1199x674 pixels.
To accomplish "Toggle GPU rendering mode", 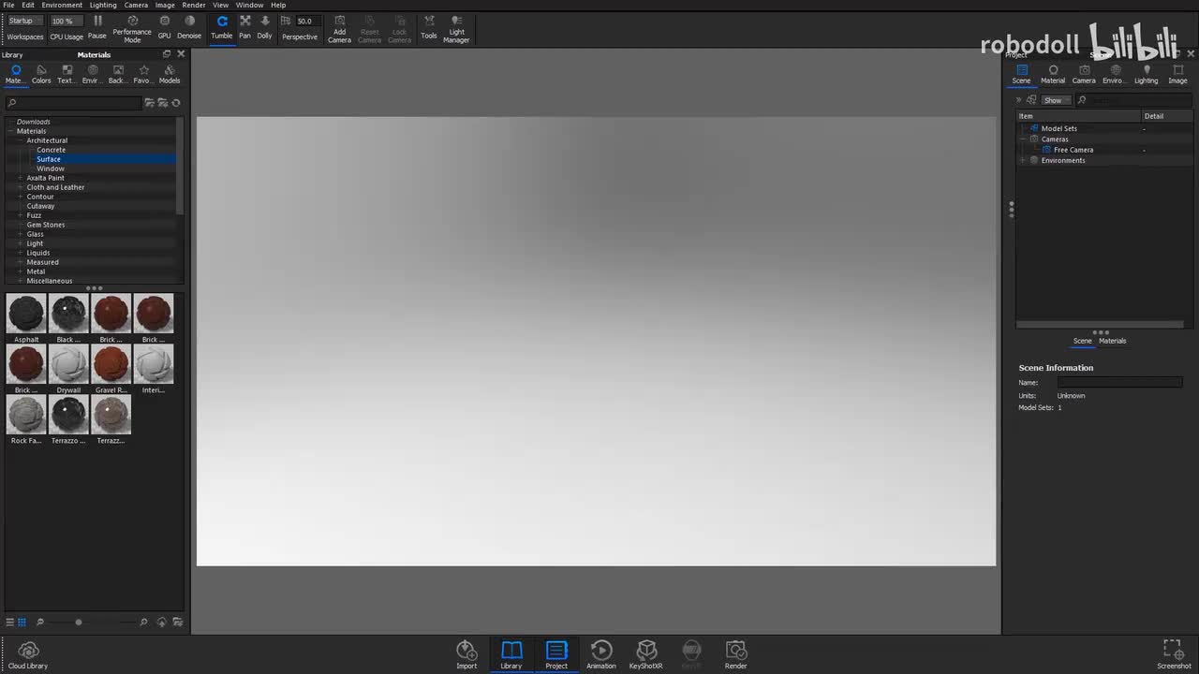I will tap(164, 27).
